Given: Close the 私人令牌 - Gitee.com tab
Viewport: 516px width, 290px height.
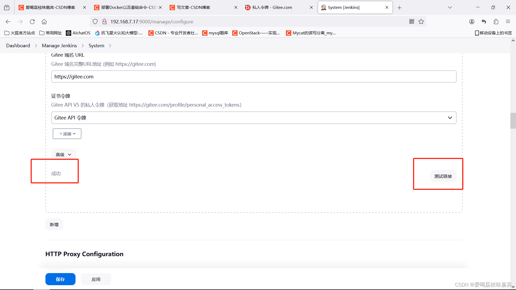Looking at the screenshot, I should coord(311,8).
